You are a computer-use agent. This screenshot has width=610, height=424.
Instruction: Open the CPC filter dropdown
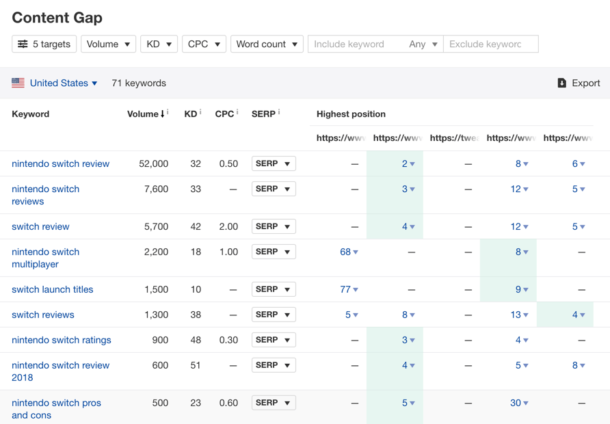(204, 44)
